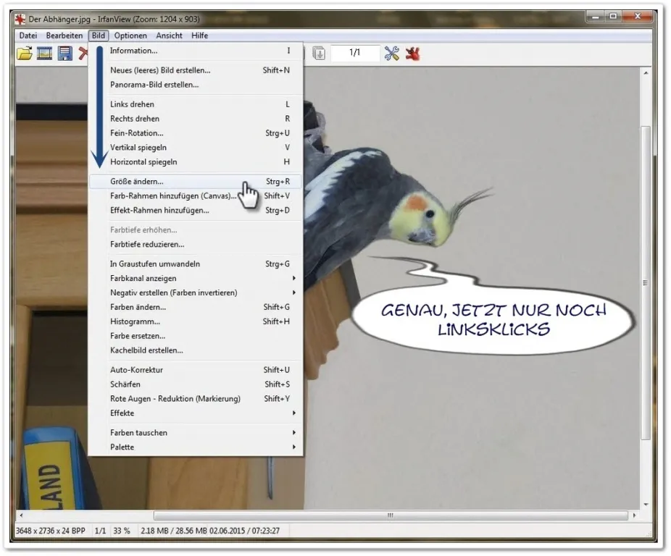The height and width of the screenshot is (556, 671).
Task: Choose In Graustufen umwandeln
Action: 196,264
